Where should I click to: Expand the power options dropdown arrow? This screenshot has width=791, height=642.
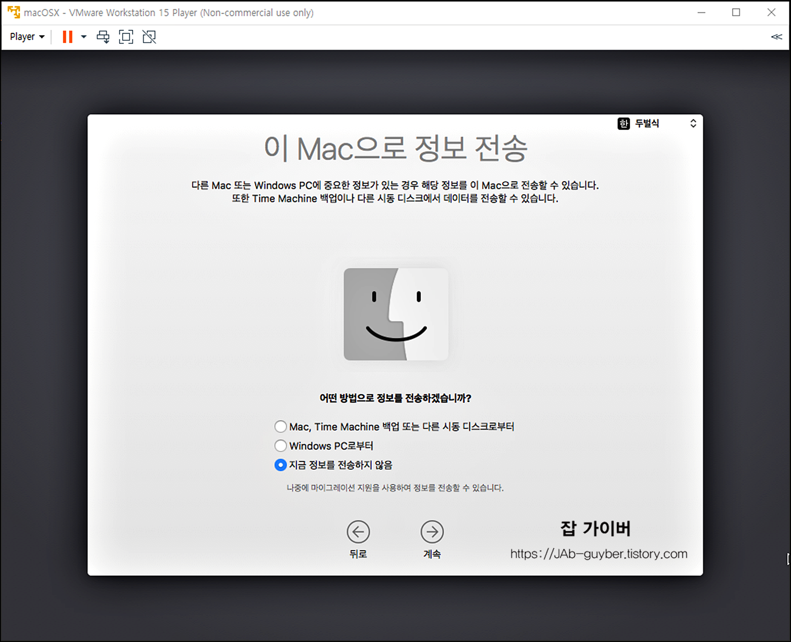[83, 37]
